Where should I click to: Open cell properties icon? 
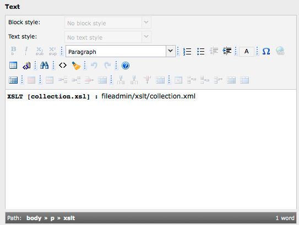pos(178,80)
